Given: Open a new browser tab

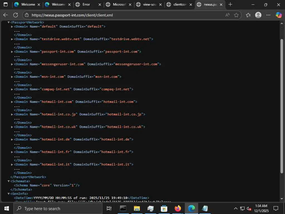Looking at the screenshot, I should [230, 4].
